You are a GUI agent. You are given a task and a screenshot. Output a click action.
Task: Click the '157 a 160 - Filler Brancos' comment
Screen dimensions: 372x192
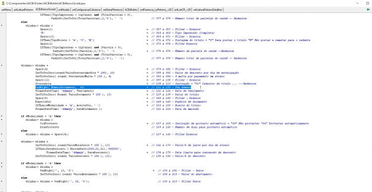175,134
